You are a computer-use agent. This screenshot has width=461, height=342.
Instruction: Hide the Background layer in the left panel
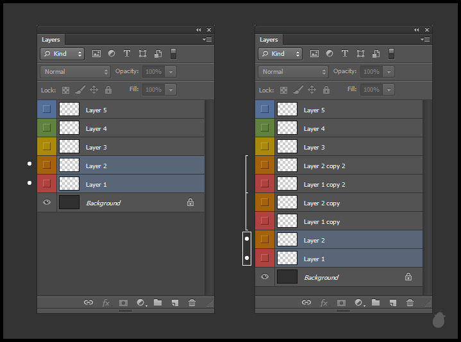(x=46, y=203)
